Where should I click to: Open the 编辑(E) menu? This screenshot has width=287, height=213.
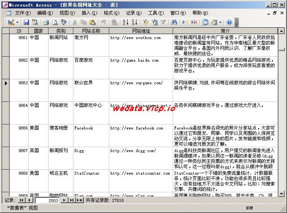click(x=45, y=13)
